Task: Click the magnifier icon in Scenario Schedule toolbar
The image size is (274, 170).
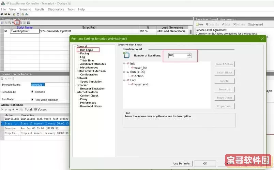Action: [x=13, y=79]
